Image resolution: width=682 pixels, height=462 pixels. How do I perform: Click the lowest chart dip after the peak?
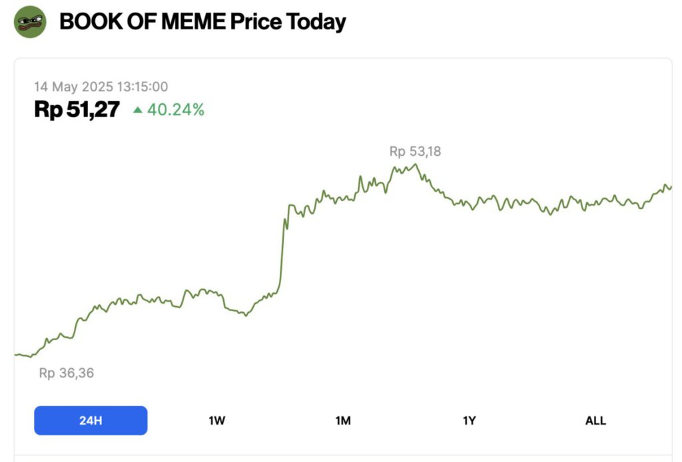pyautogui.click(x=549, y=214)
